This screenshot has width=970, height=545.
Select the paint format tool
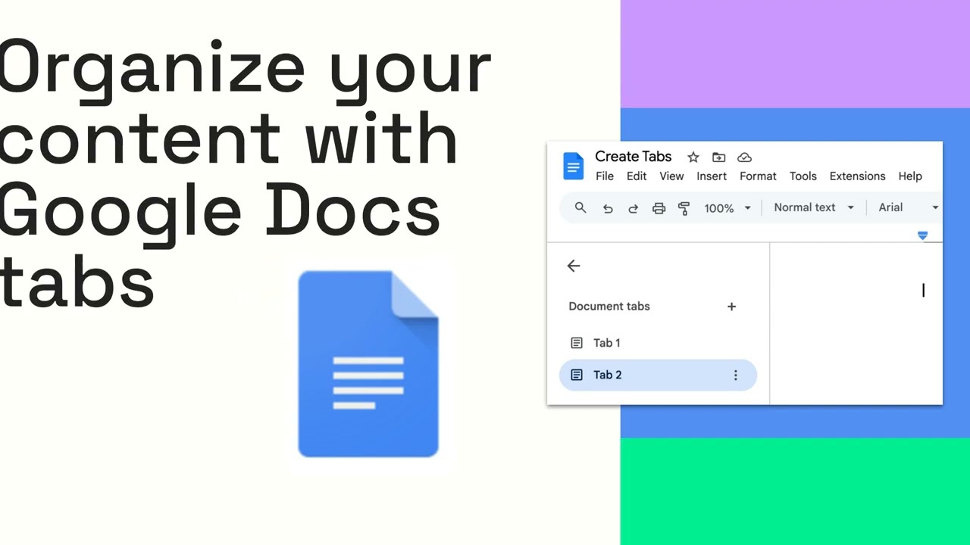click(x=684, y=208)
